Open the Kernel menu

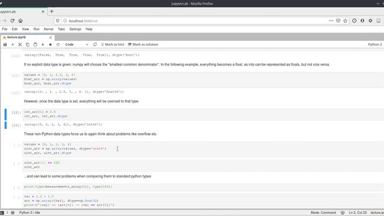(x=49, y=29)
